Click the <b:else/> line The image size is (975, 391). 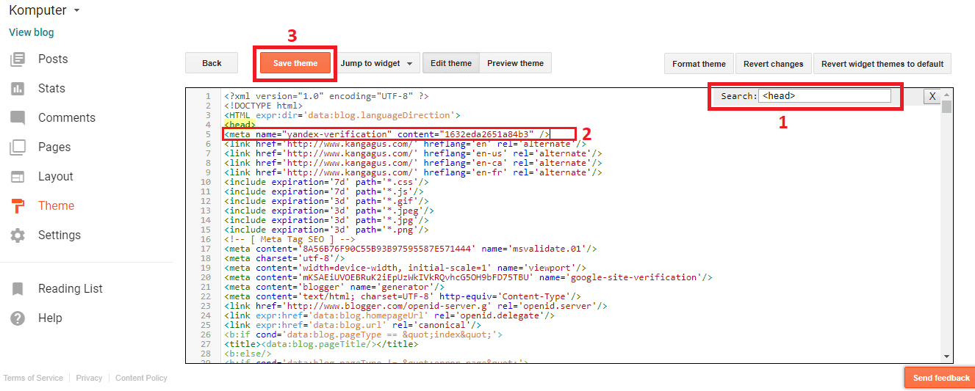pyautogui.click(x=248, y=354)
